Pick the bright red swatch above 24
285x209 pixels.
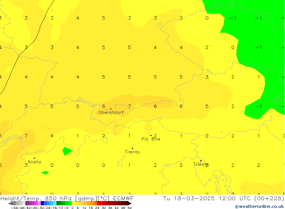click(x=98, y=203)
